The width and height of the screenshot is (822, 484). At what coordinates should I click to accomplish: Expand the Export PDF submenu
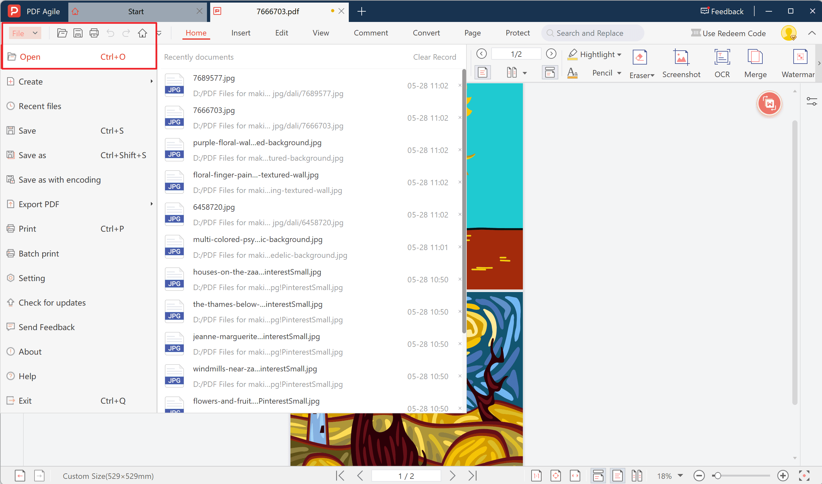152,204
